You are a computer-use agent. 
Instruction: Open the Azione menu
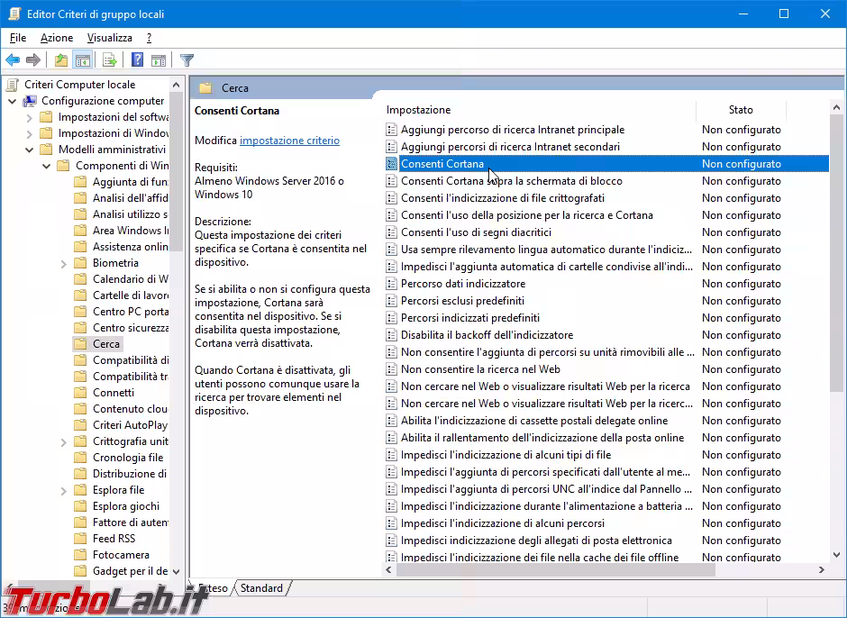click(57, 38)
